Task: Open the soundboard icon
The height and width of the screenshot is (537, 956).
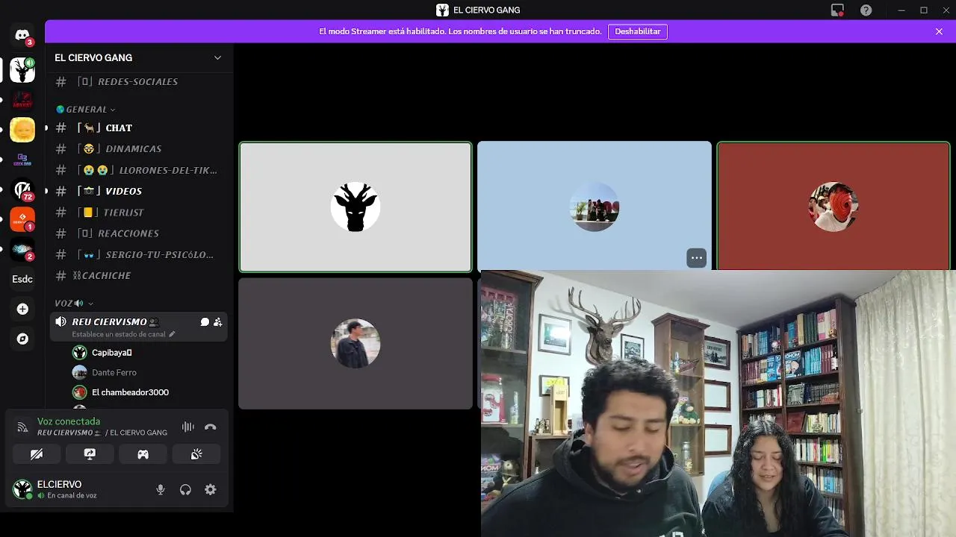Action: tap(196, 453)
